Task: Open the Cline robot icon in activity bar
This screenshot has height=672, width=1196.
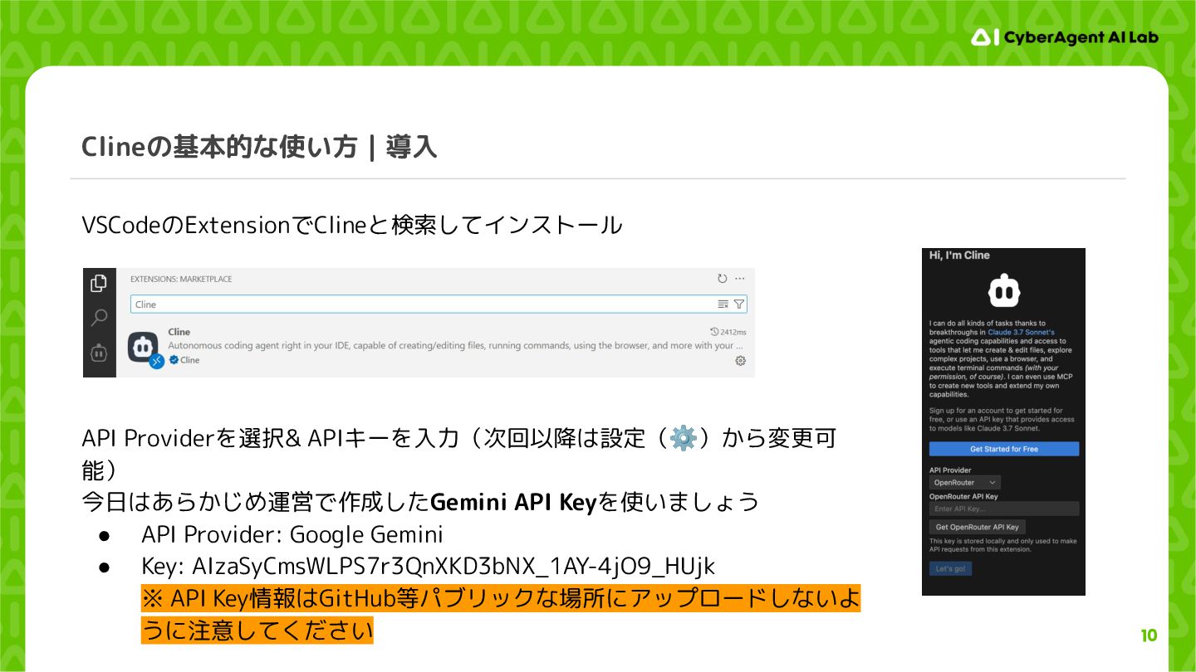Action: tap(99, 353)
